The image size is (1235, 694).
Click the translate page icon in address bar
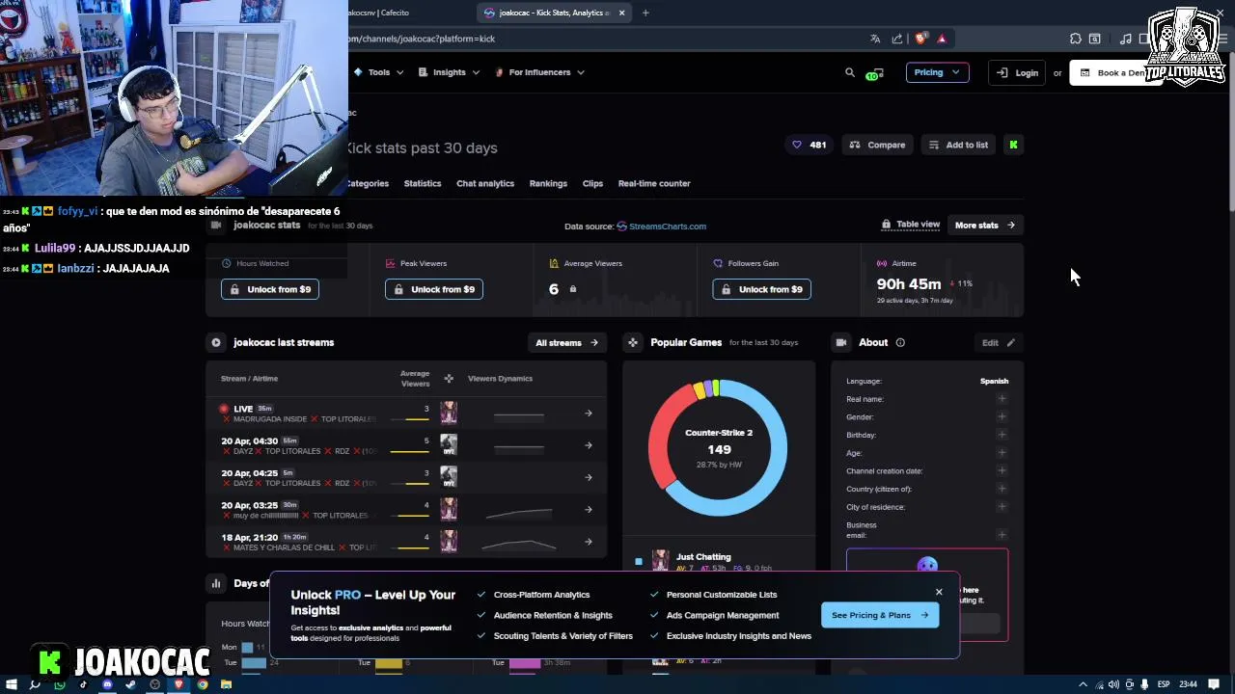875,39
